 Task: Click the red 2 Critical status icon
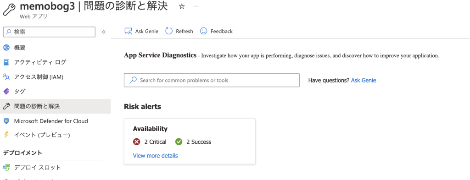click(x=136, y=142)
